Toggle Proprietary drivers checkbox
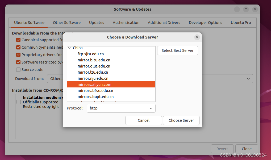The width and height of the screenshot is (271, 160). [18, 55]
